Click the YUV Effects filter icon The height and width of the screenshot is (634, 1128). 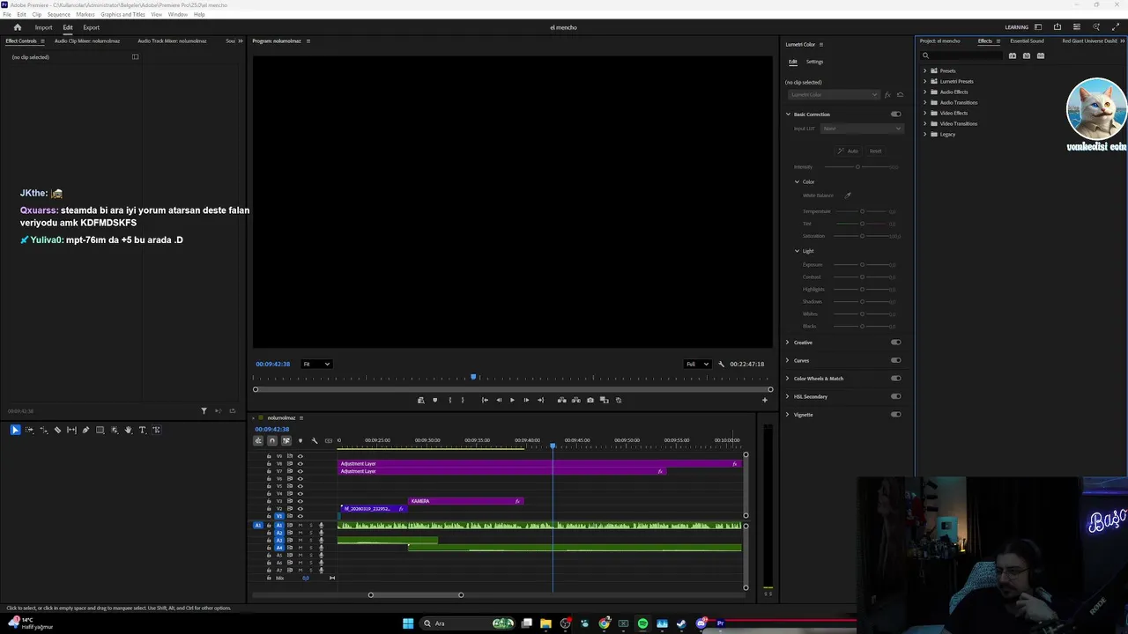pos(1041,55)
